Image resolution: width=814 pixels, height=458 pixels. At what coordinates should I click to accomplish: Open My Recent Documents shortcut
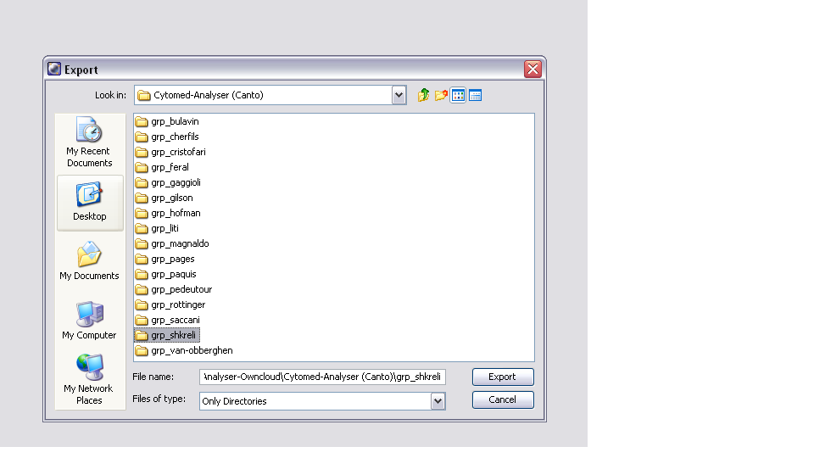(89, 142)
